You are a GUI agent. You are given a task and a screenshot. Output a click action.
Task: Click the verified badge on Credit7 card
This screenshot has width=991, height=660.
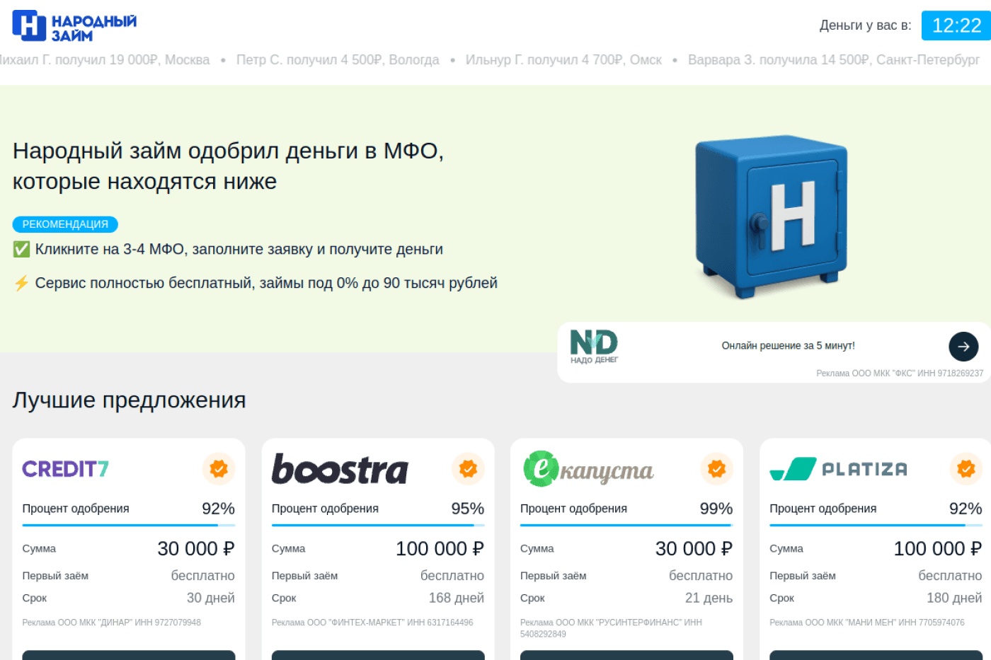click(x=219, y=469)
